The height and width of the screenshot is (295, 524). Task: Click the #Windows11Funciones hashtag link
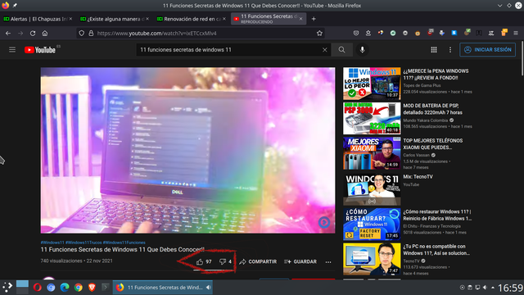tap(124, 243)
